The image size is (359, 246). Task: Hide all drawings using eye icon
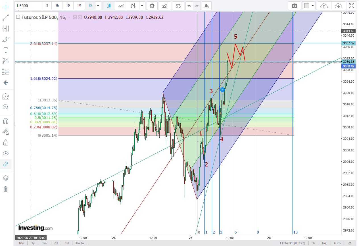point(6,153)
